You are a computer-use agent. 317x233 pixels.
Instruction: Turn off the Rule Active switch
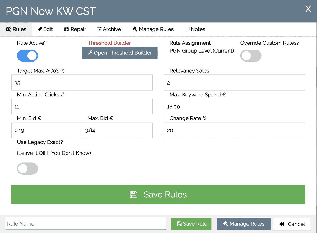click(x=27, y=56)
